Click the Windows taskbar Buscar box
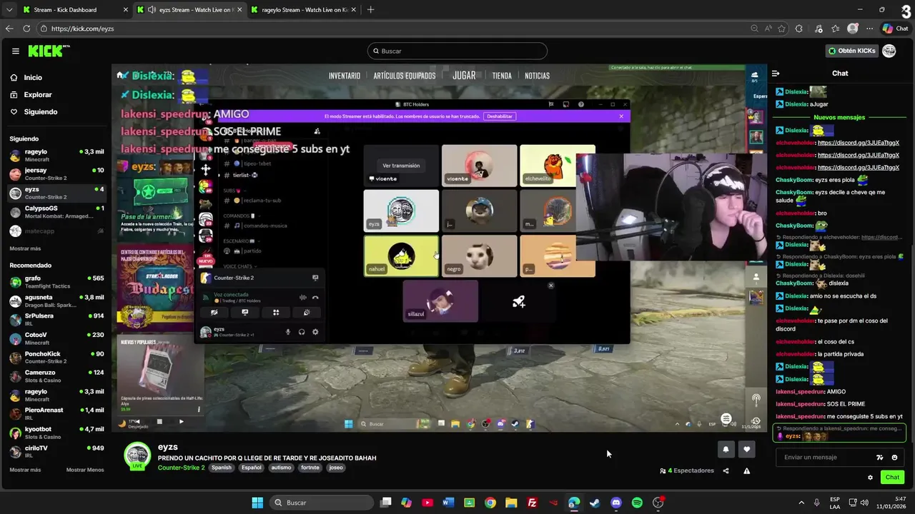This screenshot has width=915, height=514. pos(322,503)
